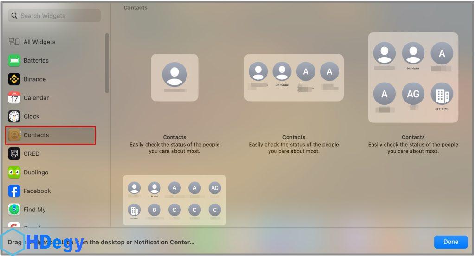Select the Binance app icon

[14, 79]
